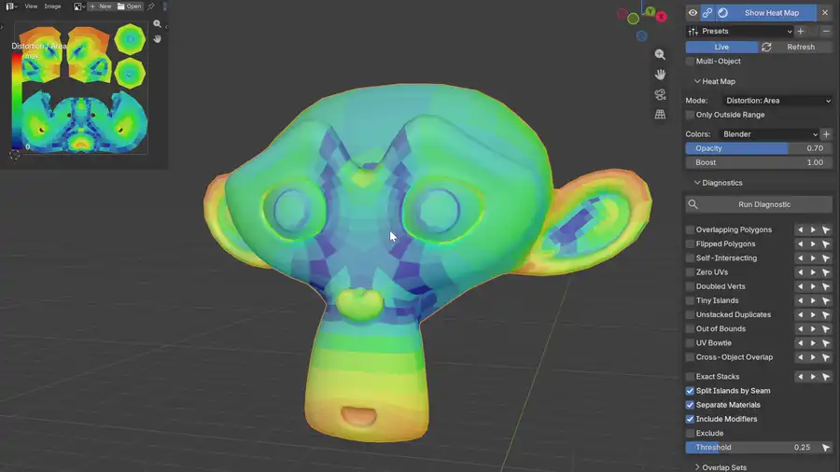Click the green Y axis gizmo ball
The image size is (840, 472).
click(651, 11)
